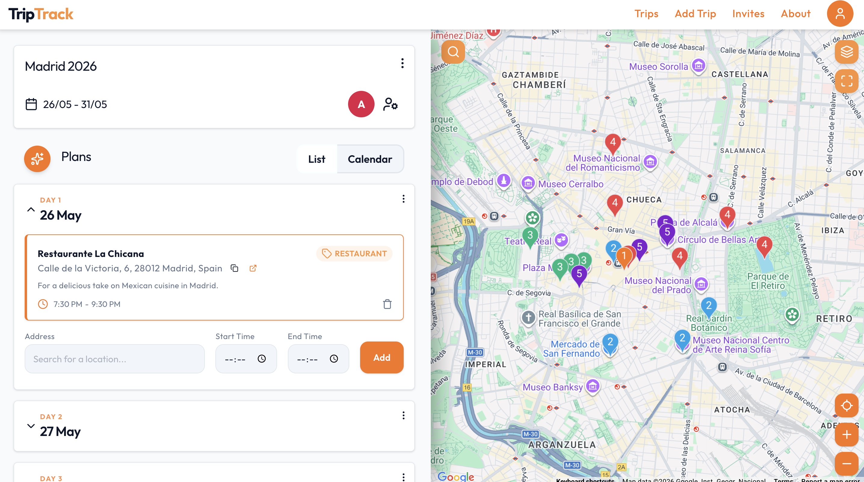864x482 pixels.
Task: Switch to List view
Action: coord(316,159)
